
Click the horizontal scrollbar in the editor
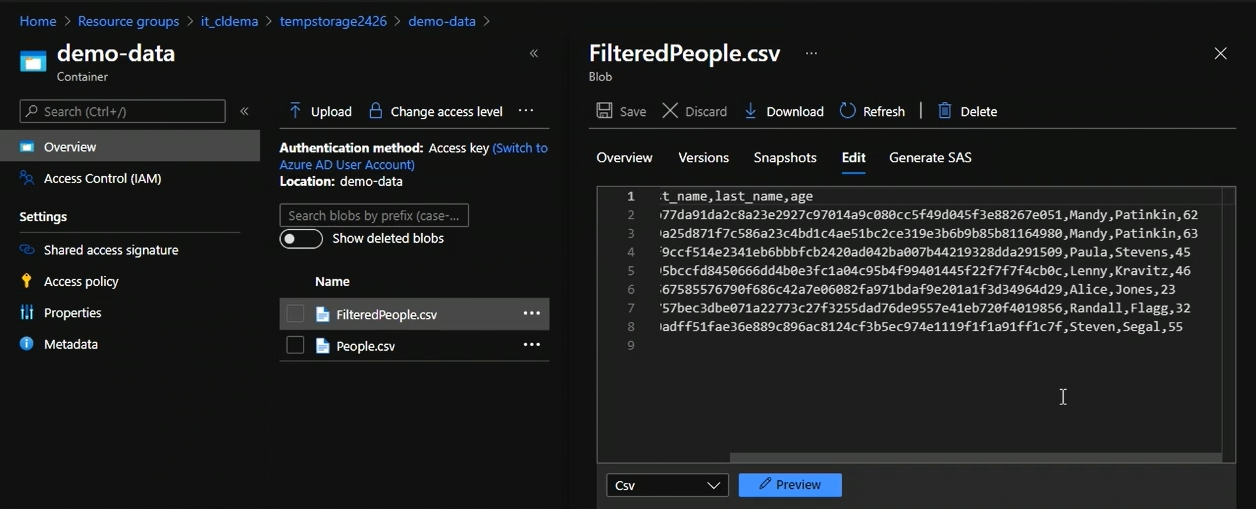point(975,457)
